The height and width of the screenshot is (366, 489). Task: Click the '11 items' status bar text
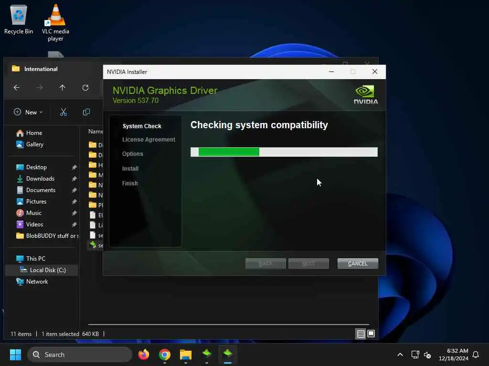[21, 334]
